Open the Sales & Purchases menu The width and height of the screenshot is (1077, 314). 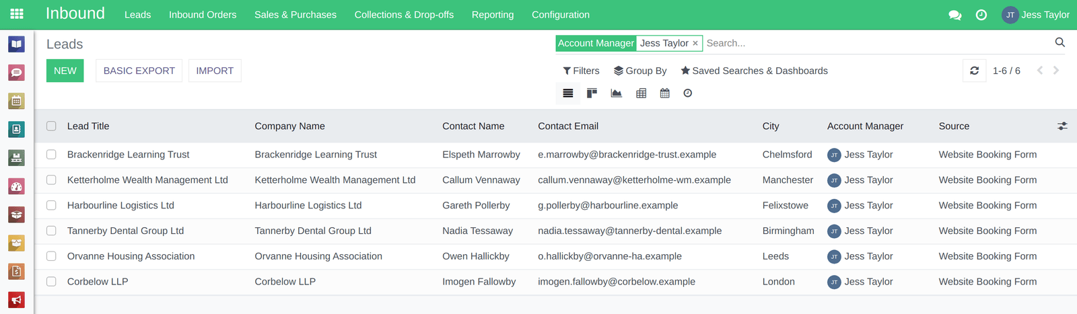click(x=296, y=15)
